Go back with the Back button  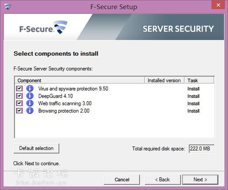pos(163,180)
